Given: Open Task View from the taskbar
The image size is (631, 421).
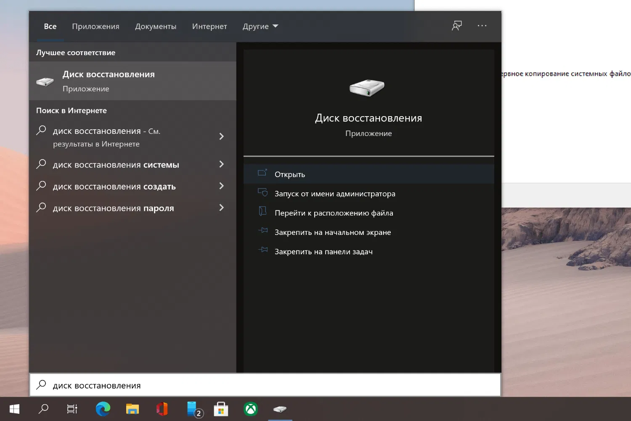Looking at the screenshot, I should pyautogui.click(x=72, y=409).
